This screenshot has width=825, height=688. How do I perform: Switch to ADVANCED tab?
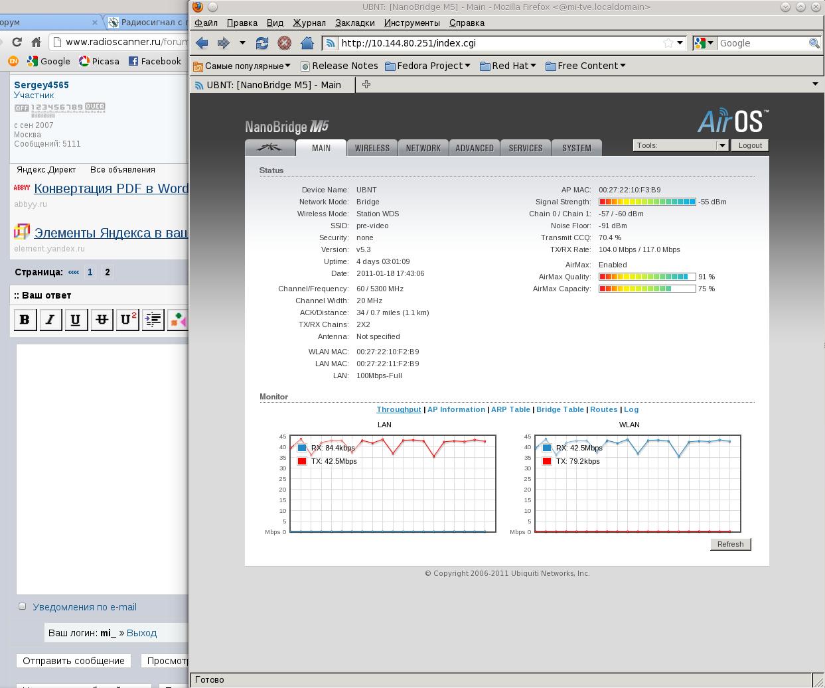[x=475, y=147]
